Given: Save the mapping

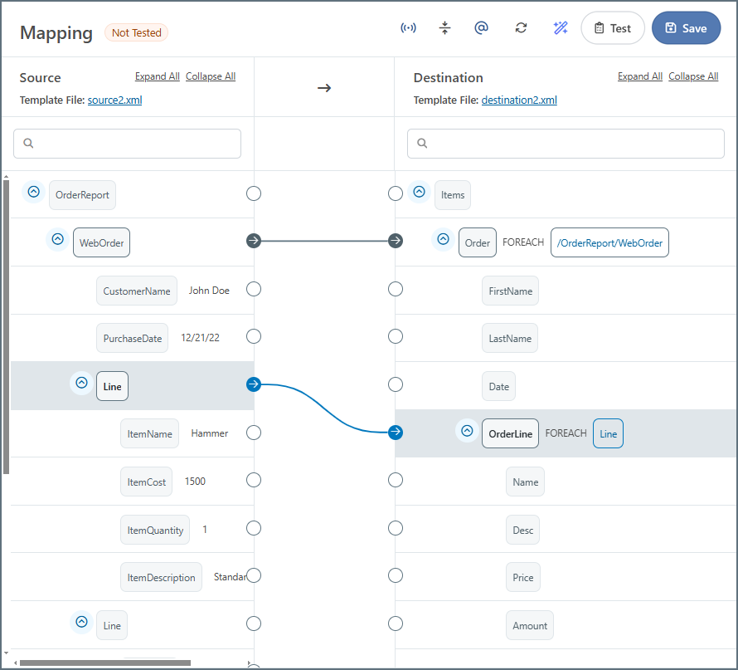Looking at the screenshot, I should 686,28.
